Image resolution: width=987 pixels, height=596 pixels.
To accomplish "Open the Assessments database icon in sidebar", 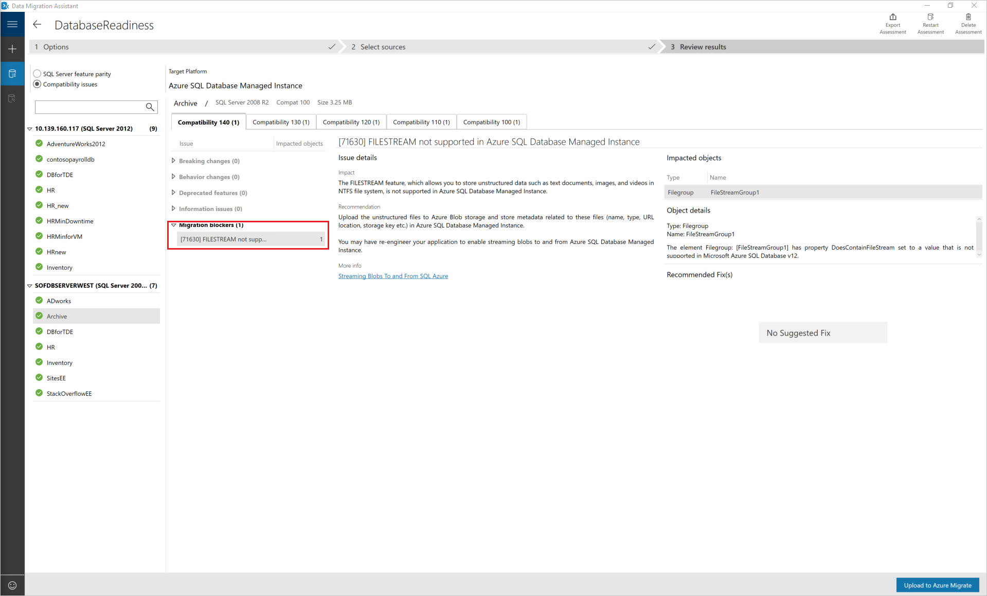I will tap(12, 74).
